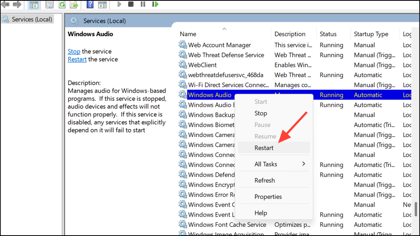Click the Restart the service link
The width and height of the screenshot is (420, 236).
[77, 60]
